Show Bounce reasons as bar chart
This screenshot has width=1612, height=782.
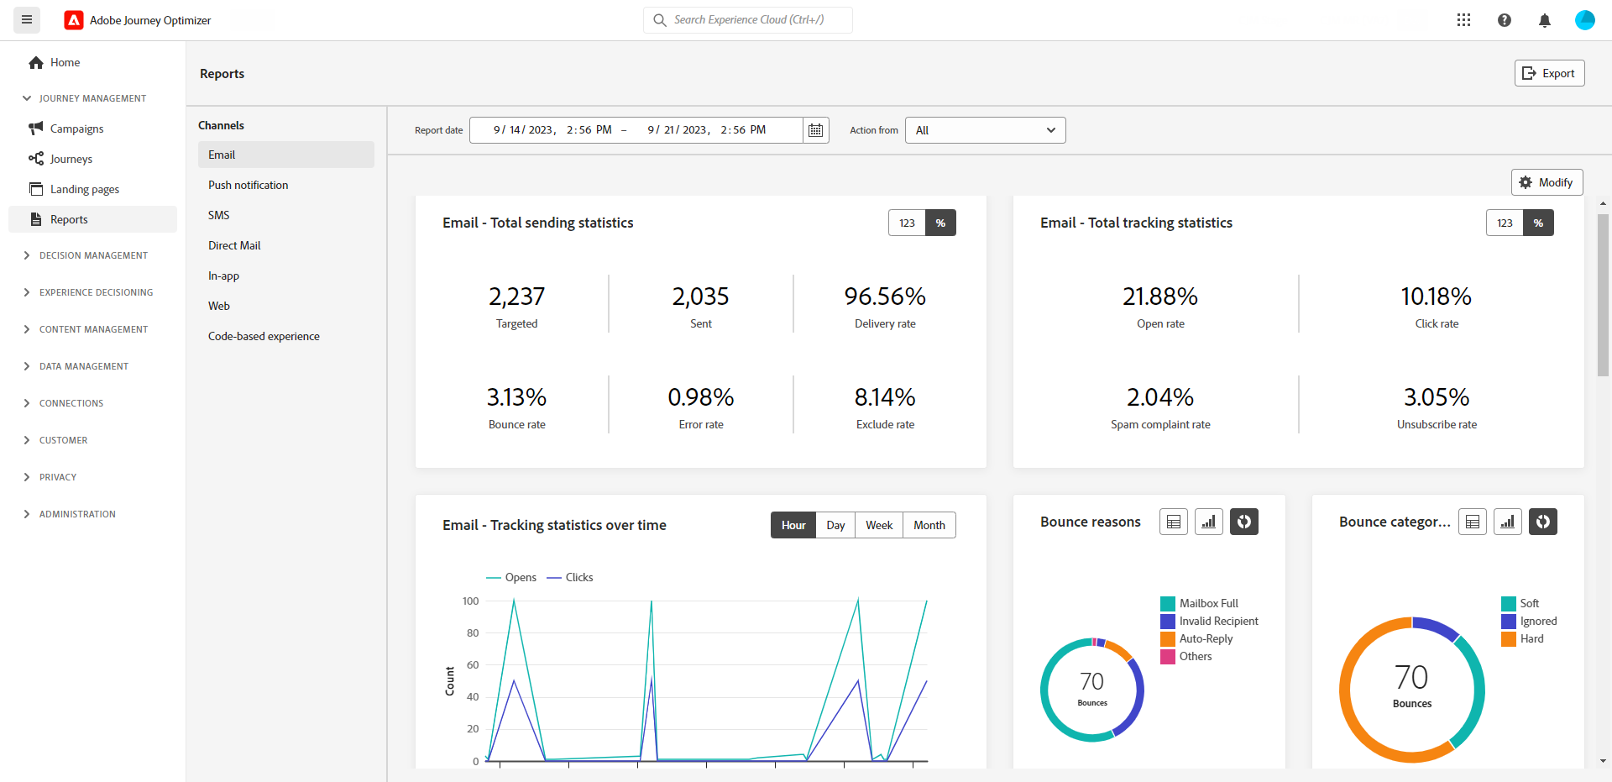(1209, 522)
